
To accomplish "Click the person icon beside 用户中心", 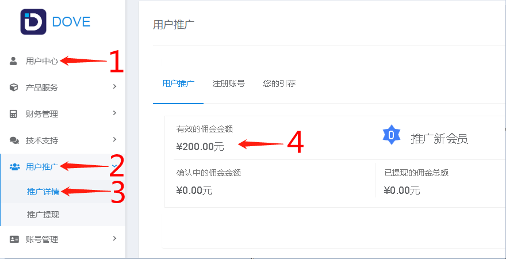I will coord(13,61).
